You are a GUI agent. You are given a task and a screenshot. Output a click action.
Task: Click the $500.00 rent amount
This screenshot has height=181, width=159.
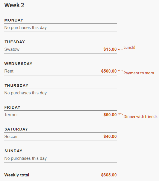pos(109,71)
